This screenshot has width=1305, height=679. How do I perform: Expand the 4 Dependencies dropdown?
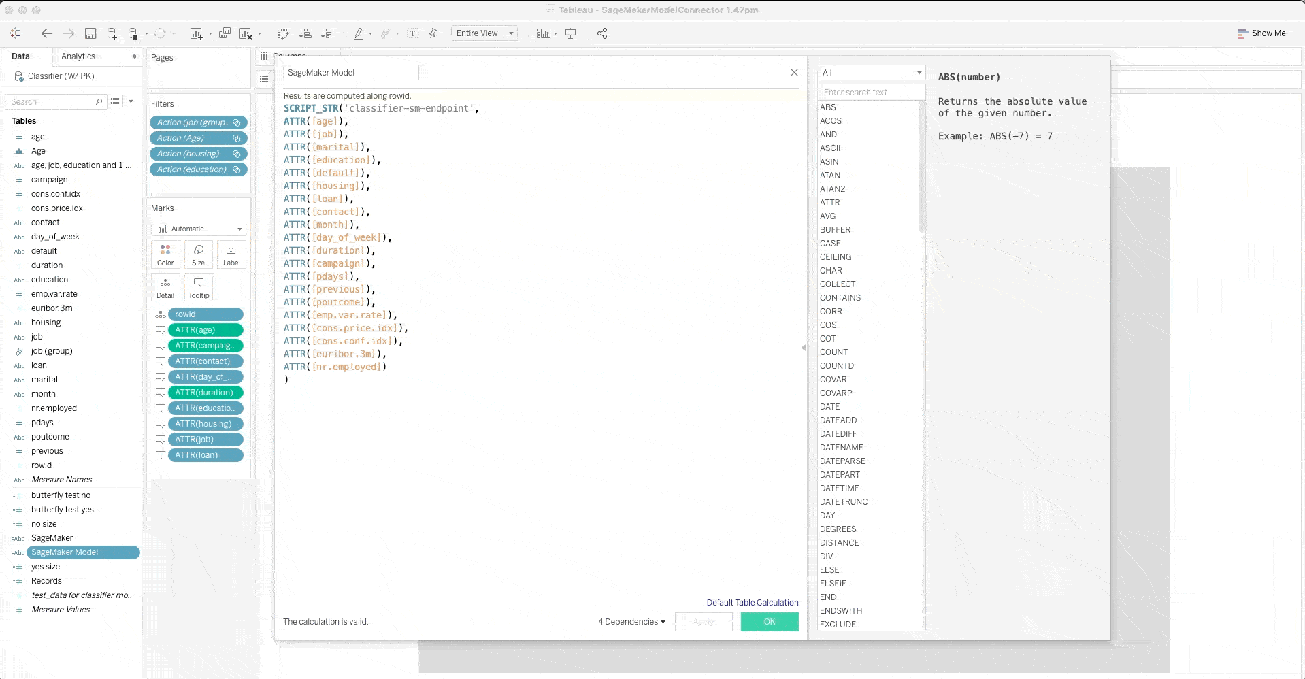(630, 621)
